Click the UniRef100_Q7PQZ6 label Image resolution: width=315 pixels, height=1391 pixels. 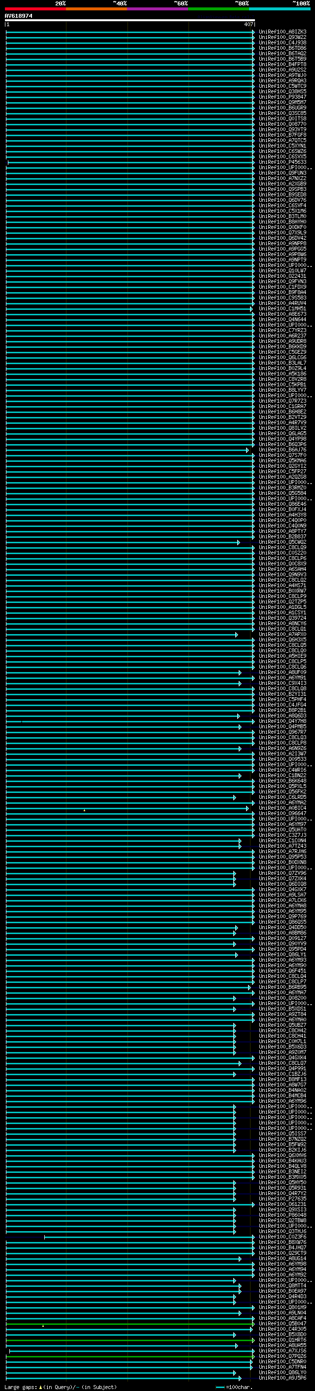point(283,1356)
